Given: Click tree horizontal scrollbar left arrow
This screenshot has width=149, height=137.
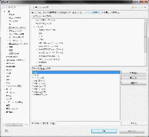Looking at the screenshot, I should tap(3, 125).
